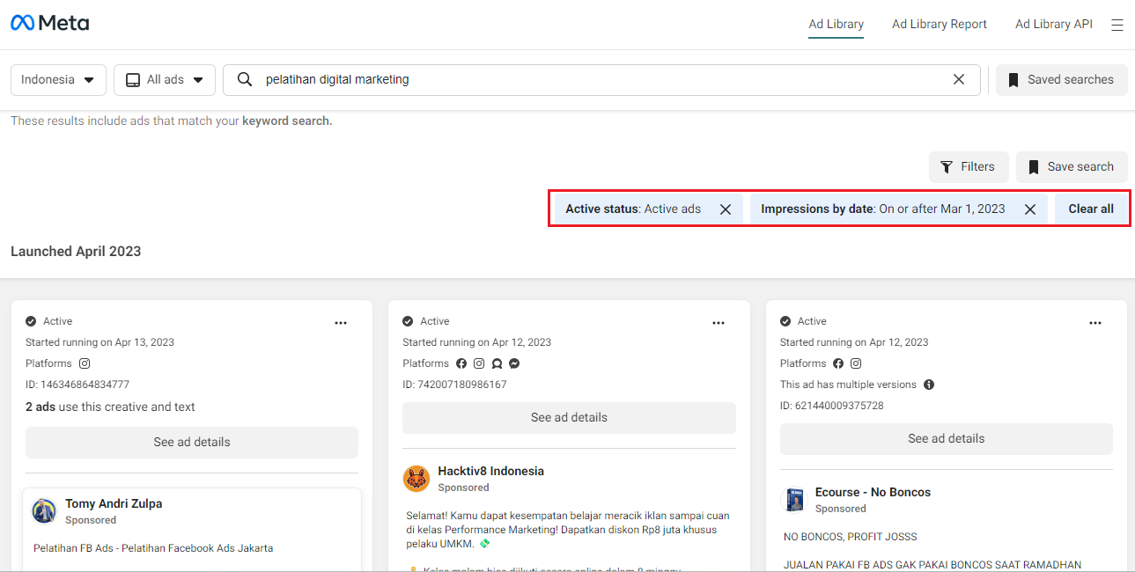The image size is (1135, 572).
Task: Open three-dot menu on Hacktiv8 ad card
Action: click(x=719, y=323)
